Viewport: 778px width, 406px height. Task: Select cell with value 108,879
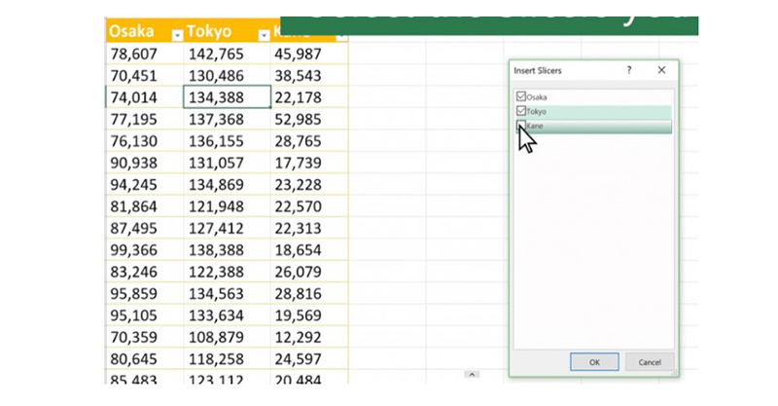coord(228,338)
